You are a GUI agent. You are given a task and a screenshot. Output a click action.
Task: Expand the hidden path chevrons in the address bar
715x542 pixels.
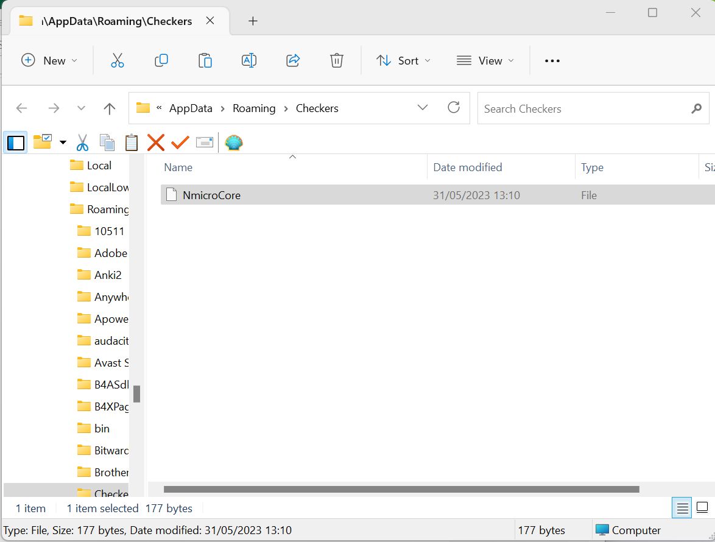pyautogui.click(x=159, y=108)
